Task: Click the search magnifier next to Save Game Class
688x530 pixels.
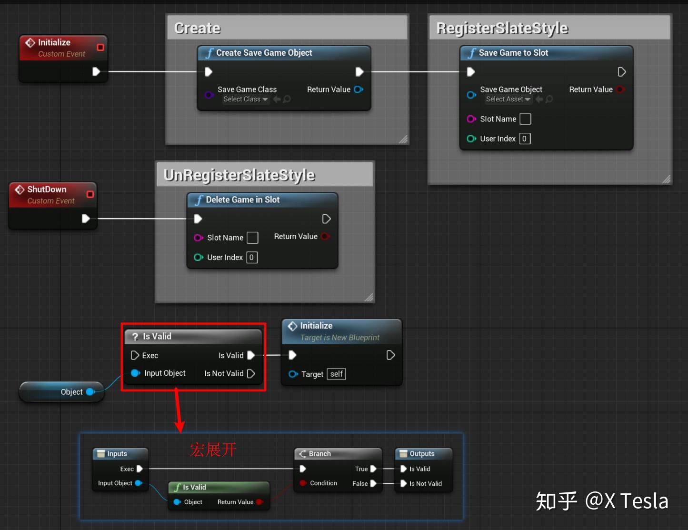Action: point(286,99)
